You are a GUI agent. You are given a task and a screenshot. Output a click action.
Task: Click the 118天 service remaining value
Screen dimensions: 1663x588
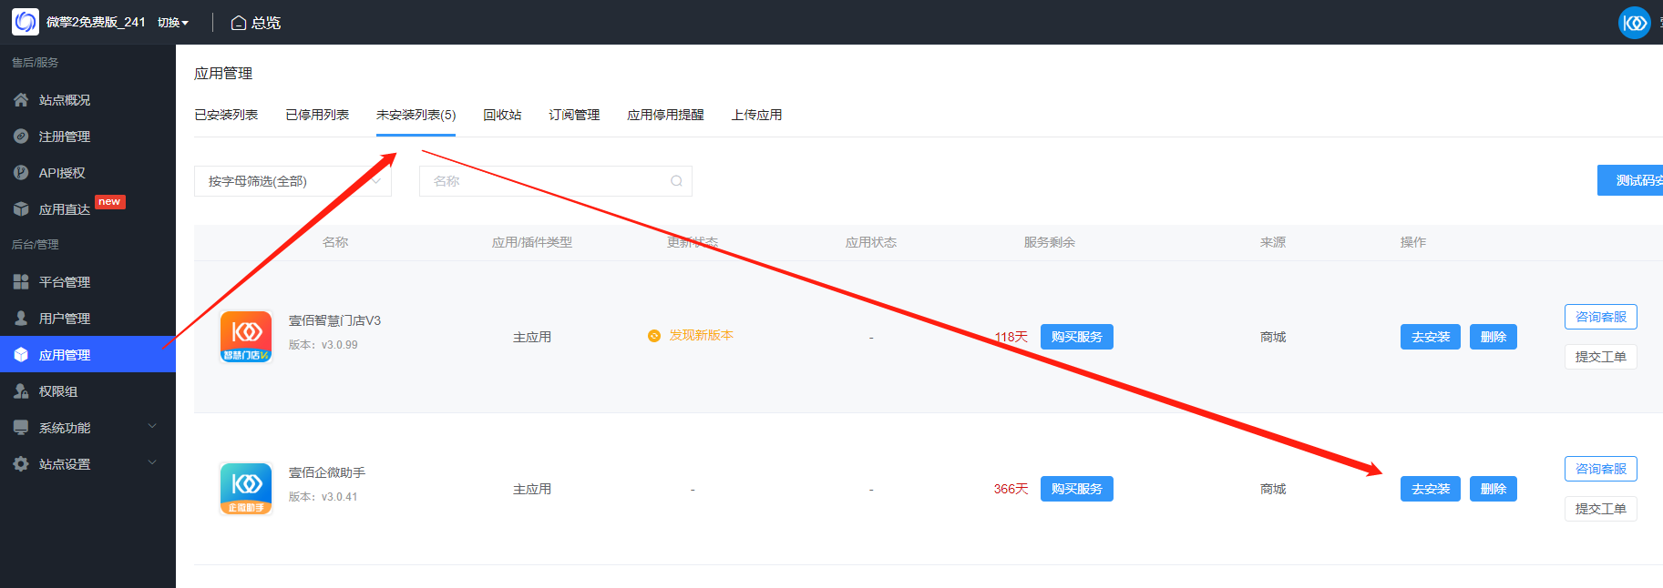point(1011,337)
